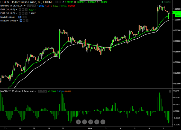Click the 23 date label on the time axis
181x130 pixels.
(5, 128)
